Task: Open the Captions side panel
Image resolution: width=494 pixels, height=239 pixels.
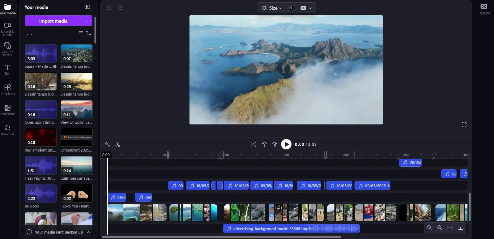Action: click(484, 9)
